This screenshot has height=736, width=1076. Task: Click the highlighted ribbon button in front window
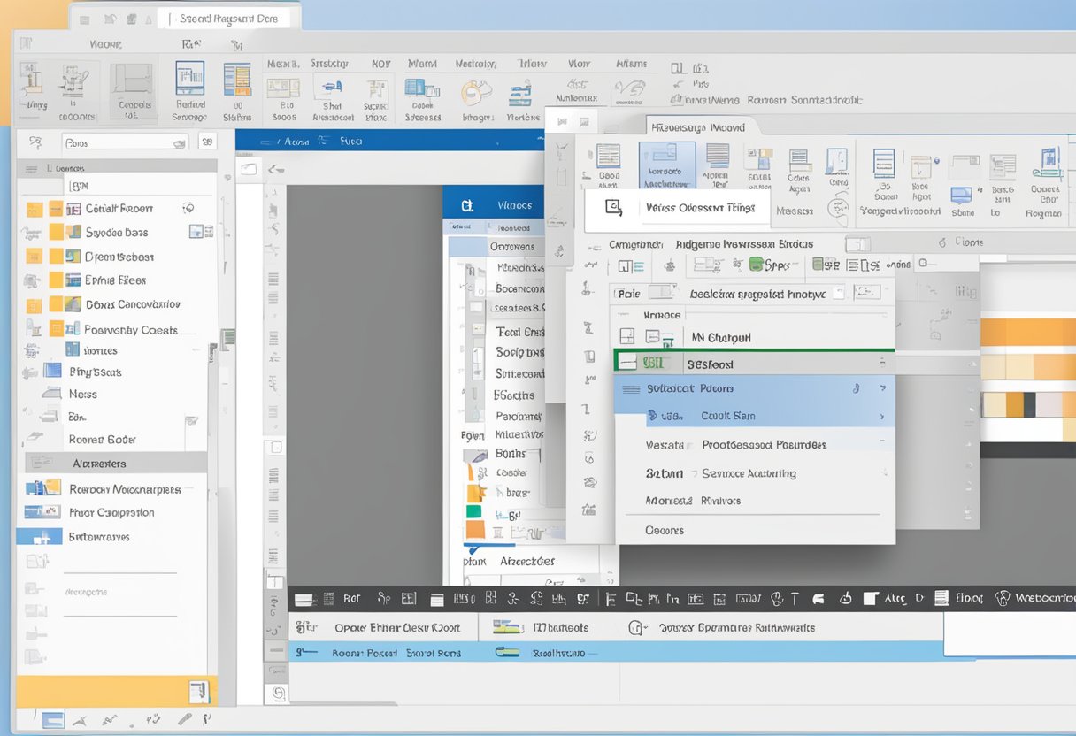666,165
